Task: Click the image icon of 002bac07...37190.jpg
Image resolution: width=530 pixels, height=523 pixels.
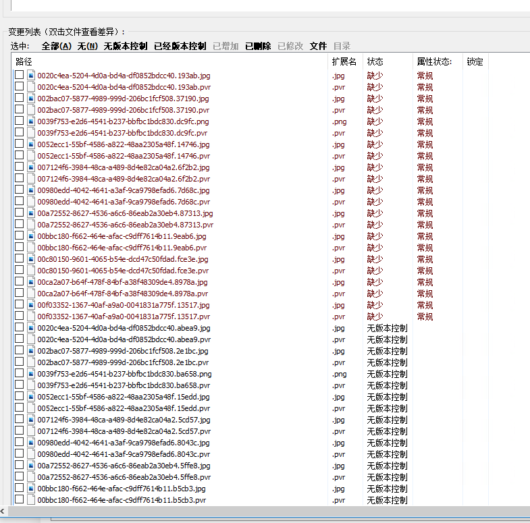Action: click(31, 99)
